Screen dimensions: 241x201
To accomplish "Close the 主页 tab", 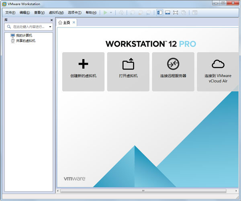I will (74, 23).
